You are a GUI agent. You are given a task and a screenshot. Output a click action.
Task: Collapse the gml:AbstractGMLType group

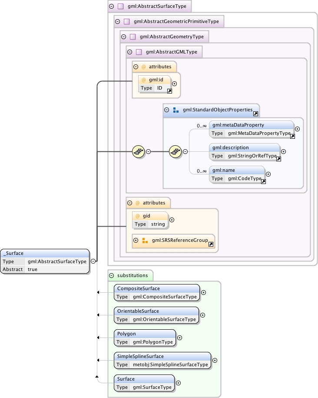129,52
